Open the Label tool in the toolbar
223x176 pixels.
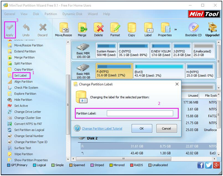tap(148, 30)
